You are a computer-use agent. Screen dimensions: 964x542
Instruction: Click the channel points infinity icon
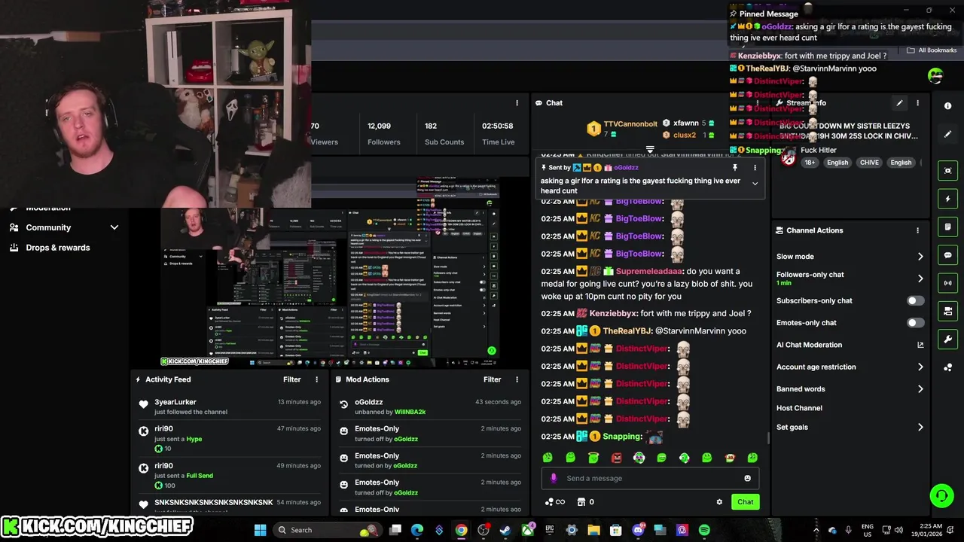554,502
